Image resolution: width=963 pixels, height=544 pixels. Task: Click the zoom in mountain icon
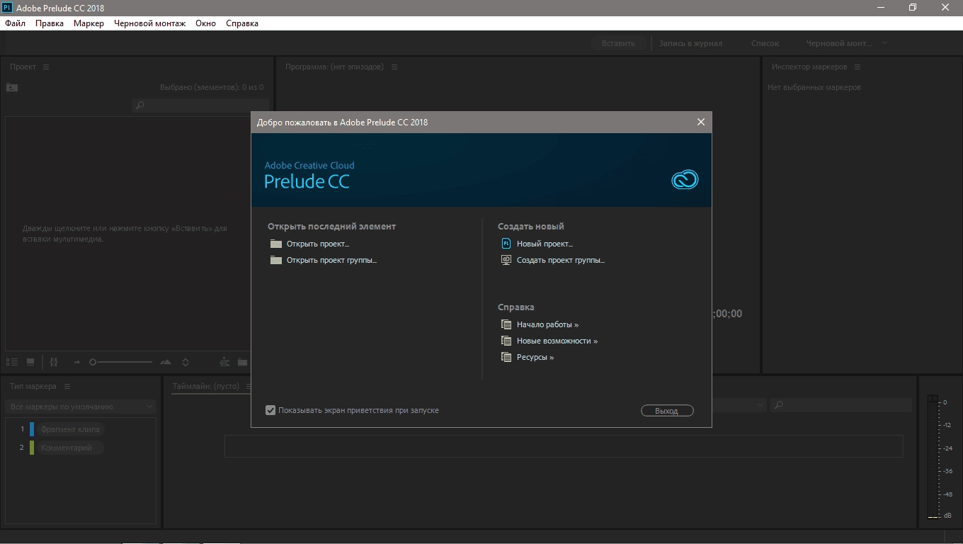pos(166,362)
